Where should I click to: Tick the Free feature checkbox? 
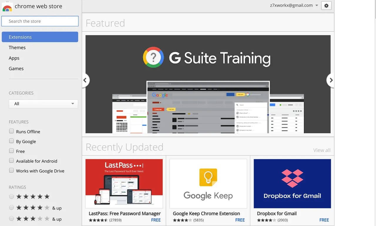11,151
